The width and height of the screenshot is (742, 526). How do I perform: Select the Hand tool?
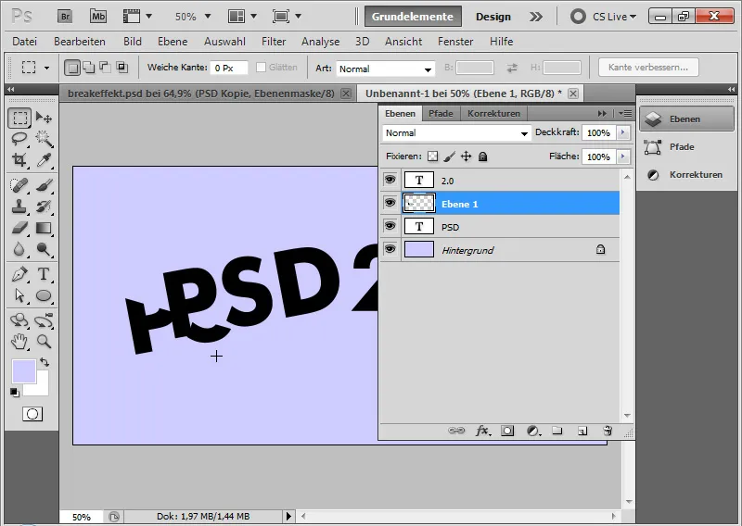click(x=19, y=341)
